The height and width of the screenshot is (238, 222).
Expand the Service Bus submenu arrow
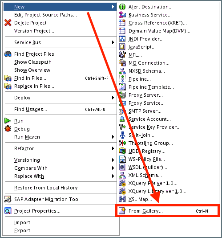coord(113,42)
